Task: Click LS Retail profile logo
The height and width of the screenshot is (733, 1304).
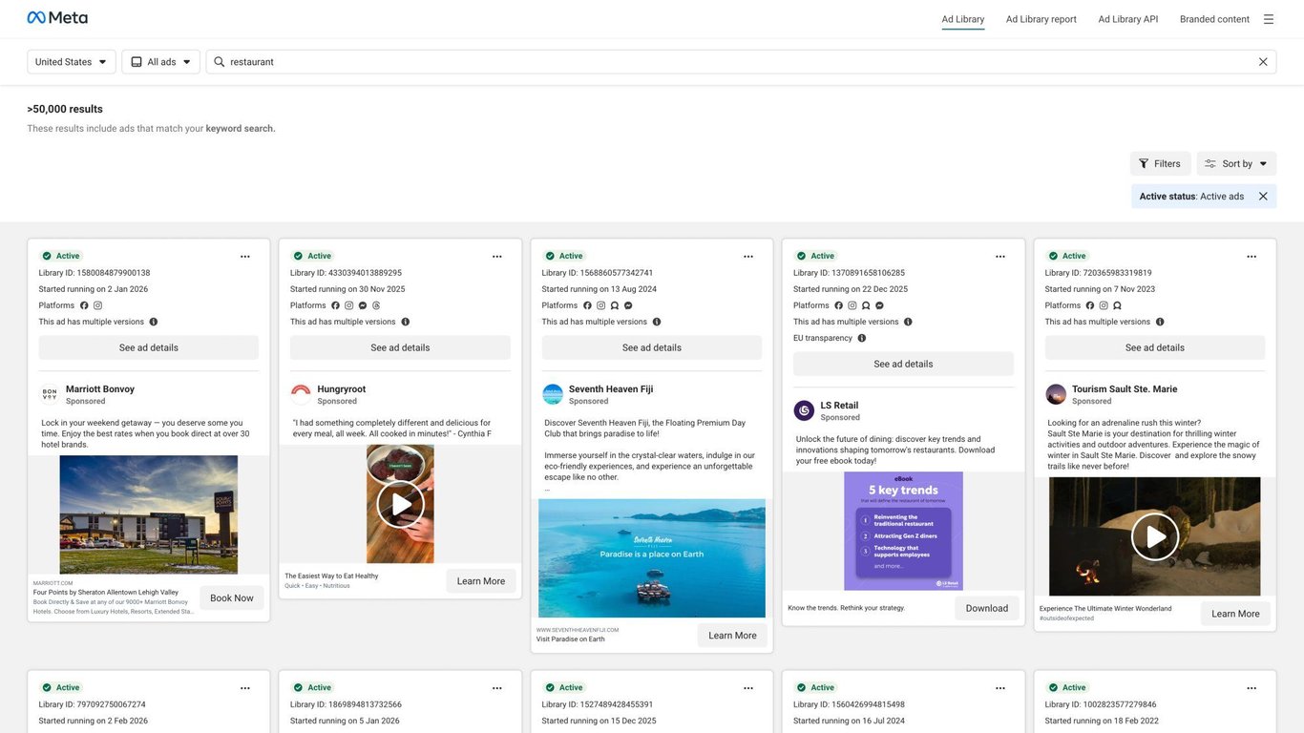Action: (x=804, y=410)
